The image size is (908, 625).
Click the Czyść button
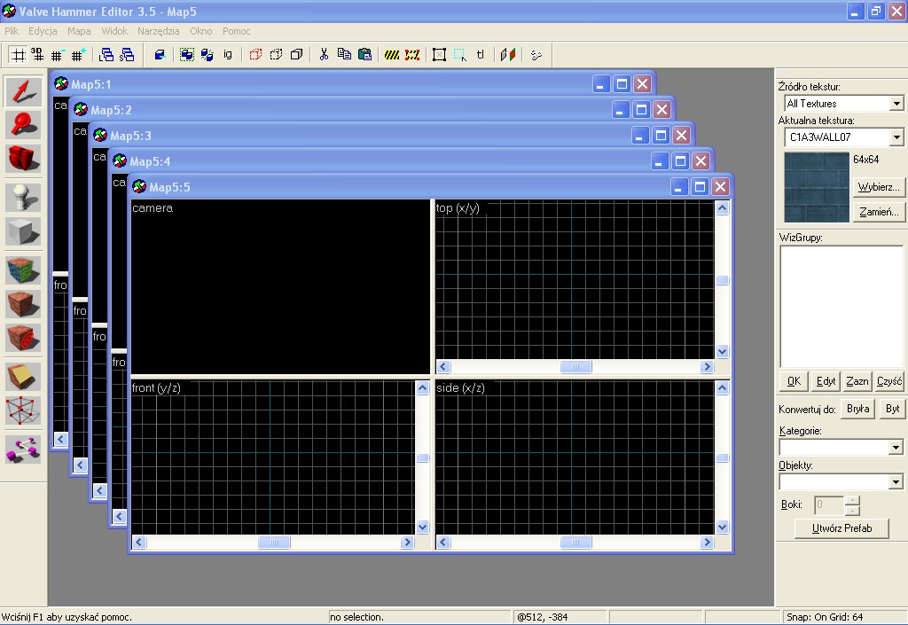pos(888,381)
